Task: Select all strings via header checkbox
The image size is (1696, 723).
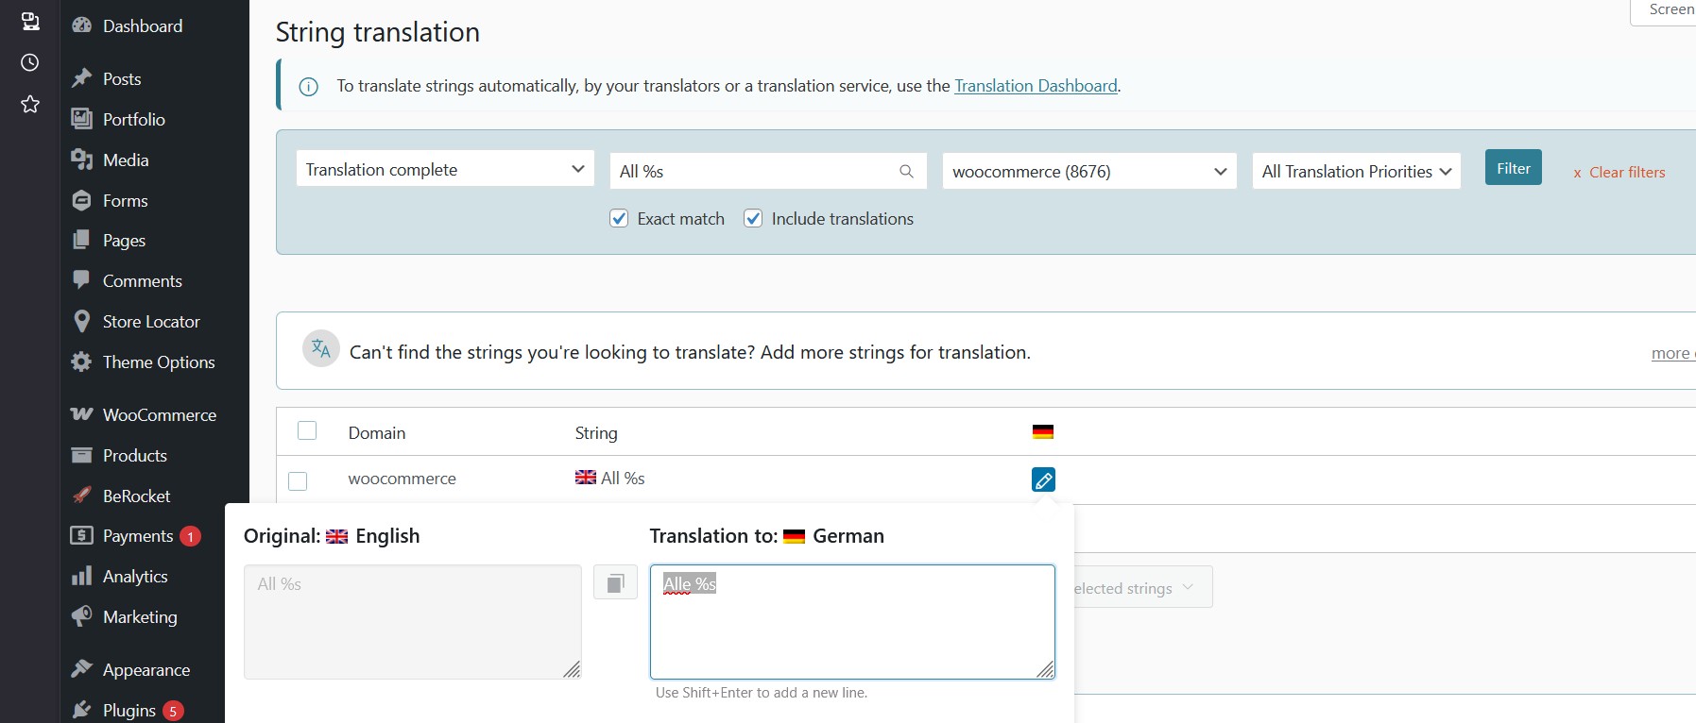Action: [307, 430]
